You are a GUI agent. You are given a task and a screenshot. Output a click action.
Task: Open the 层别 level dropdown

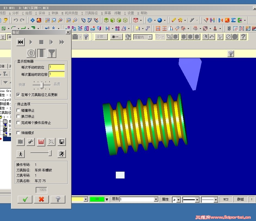point(156,199)
